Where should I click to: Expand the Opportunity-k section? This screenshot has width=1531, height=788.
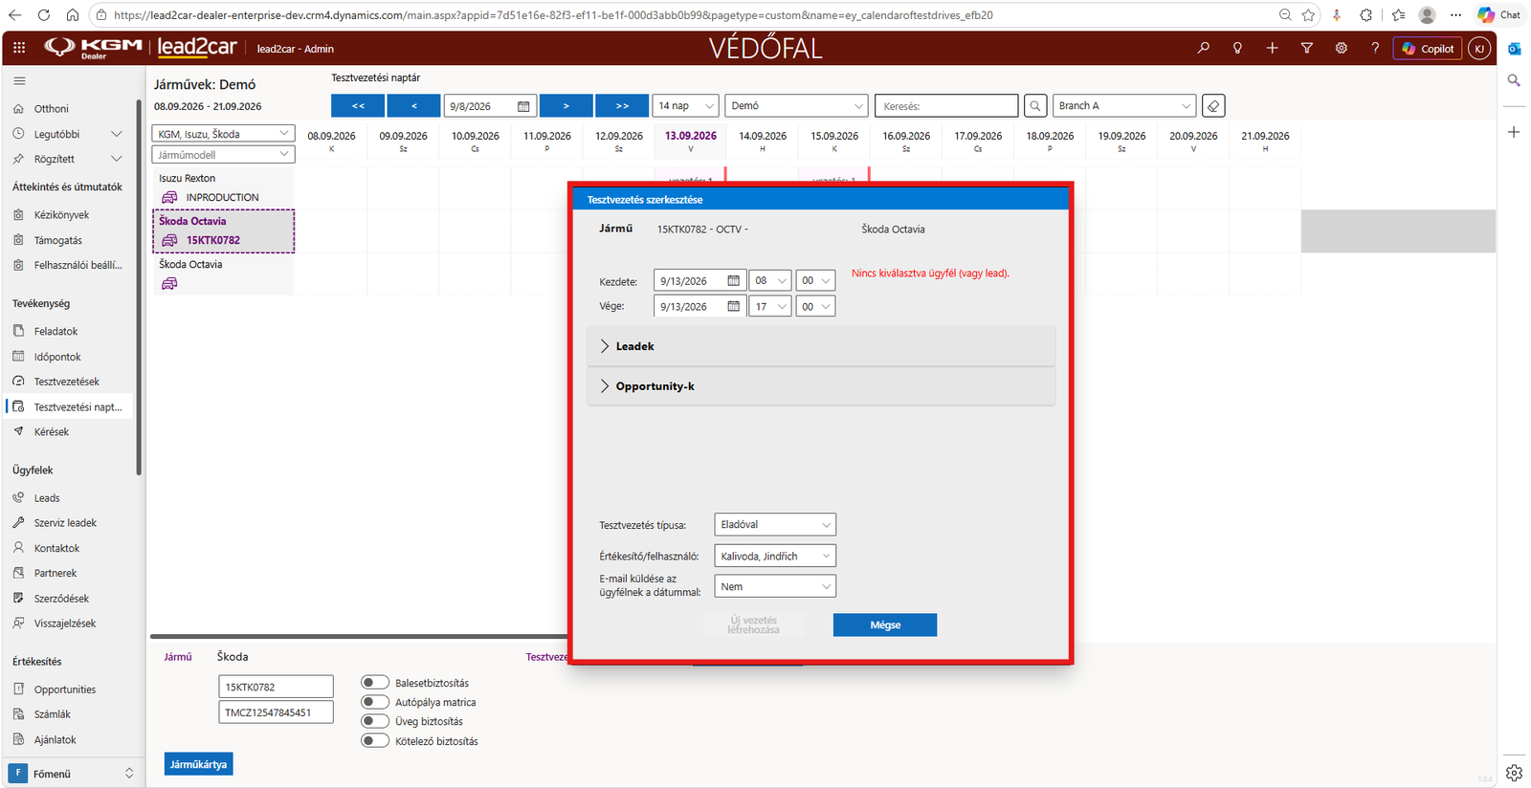pos(821,386)
